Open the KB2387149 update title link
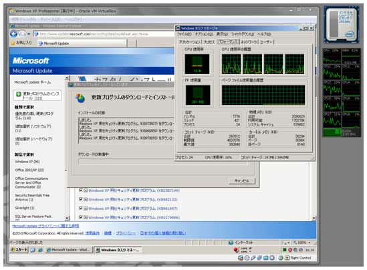Viewport: 367px width, 270px height. [134, 190]
